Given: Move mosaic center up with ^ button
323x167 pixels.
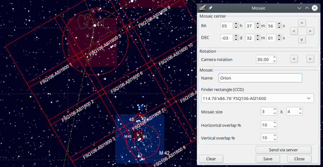Looking at the screenshot, I should [302, 23].
